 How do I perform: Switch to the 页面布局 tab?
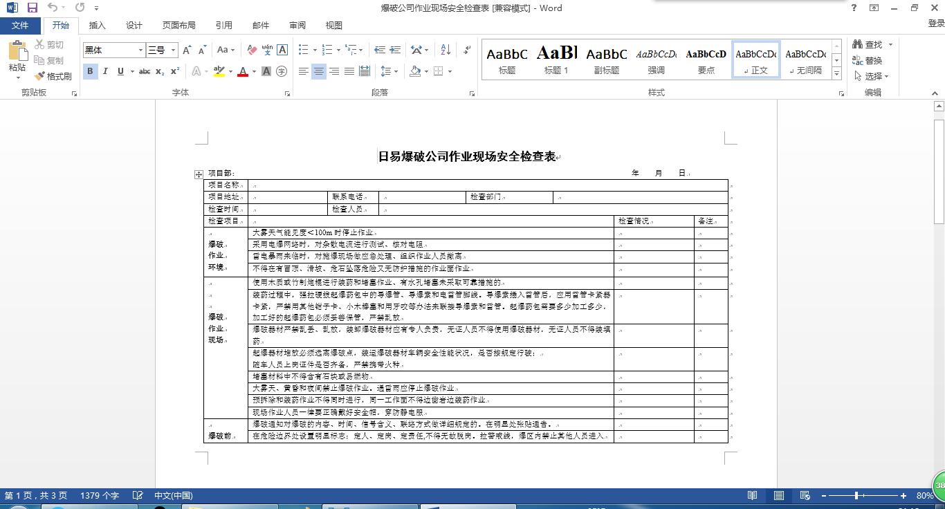179,25
